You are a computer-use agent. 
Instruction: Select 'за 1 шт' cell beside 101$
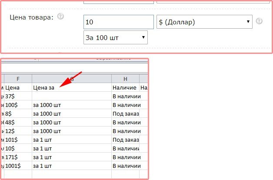point(72,140)
